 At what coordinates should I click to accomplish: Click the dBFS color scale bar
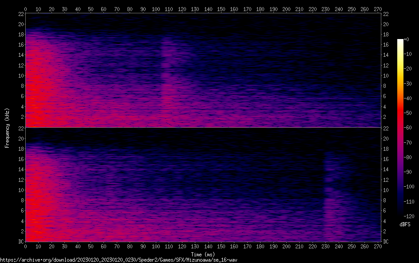coord(400,129)
